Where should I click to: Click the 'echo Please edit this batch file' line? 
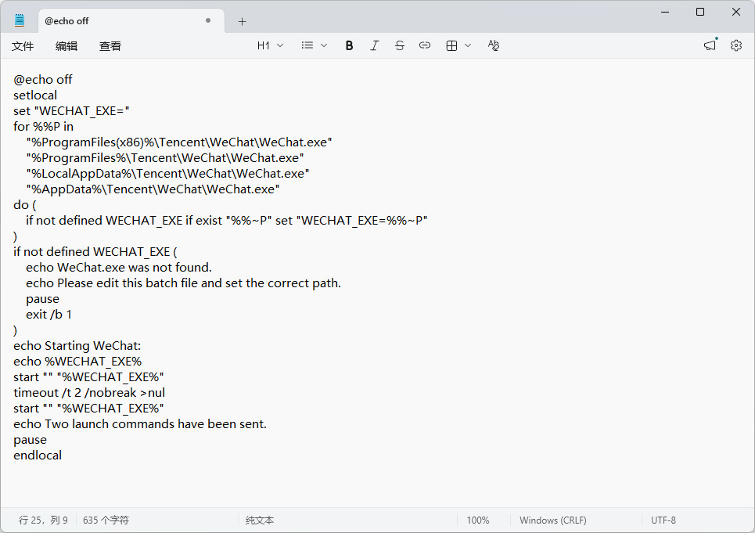pos(183,283)
